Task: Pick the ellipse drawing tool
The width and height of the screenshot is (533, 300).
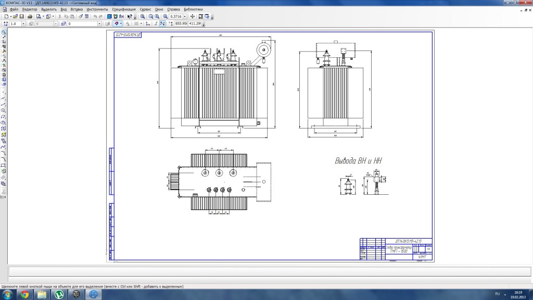Action: click(4, 123)
